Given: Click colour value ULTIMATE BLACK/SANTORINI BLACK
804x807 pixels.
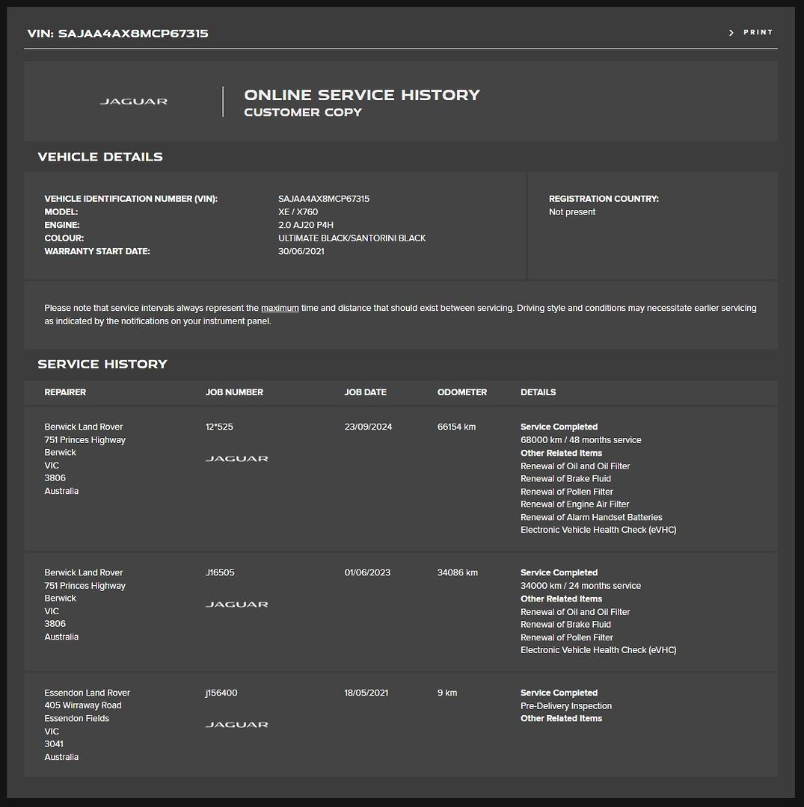Looking at the screenshot, I should (x=352, y=238).
